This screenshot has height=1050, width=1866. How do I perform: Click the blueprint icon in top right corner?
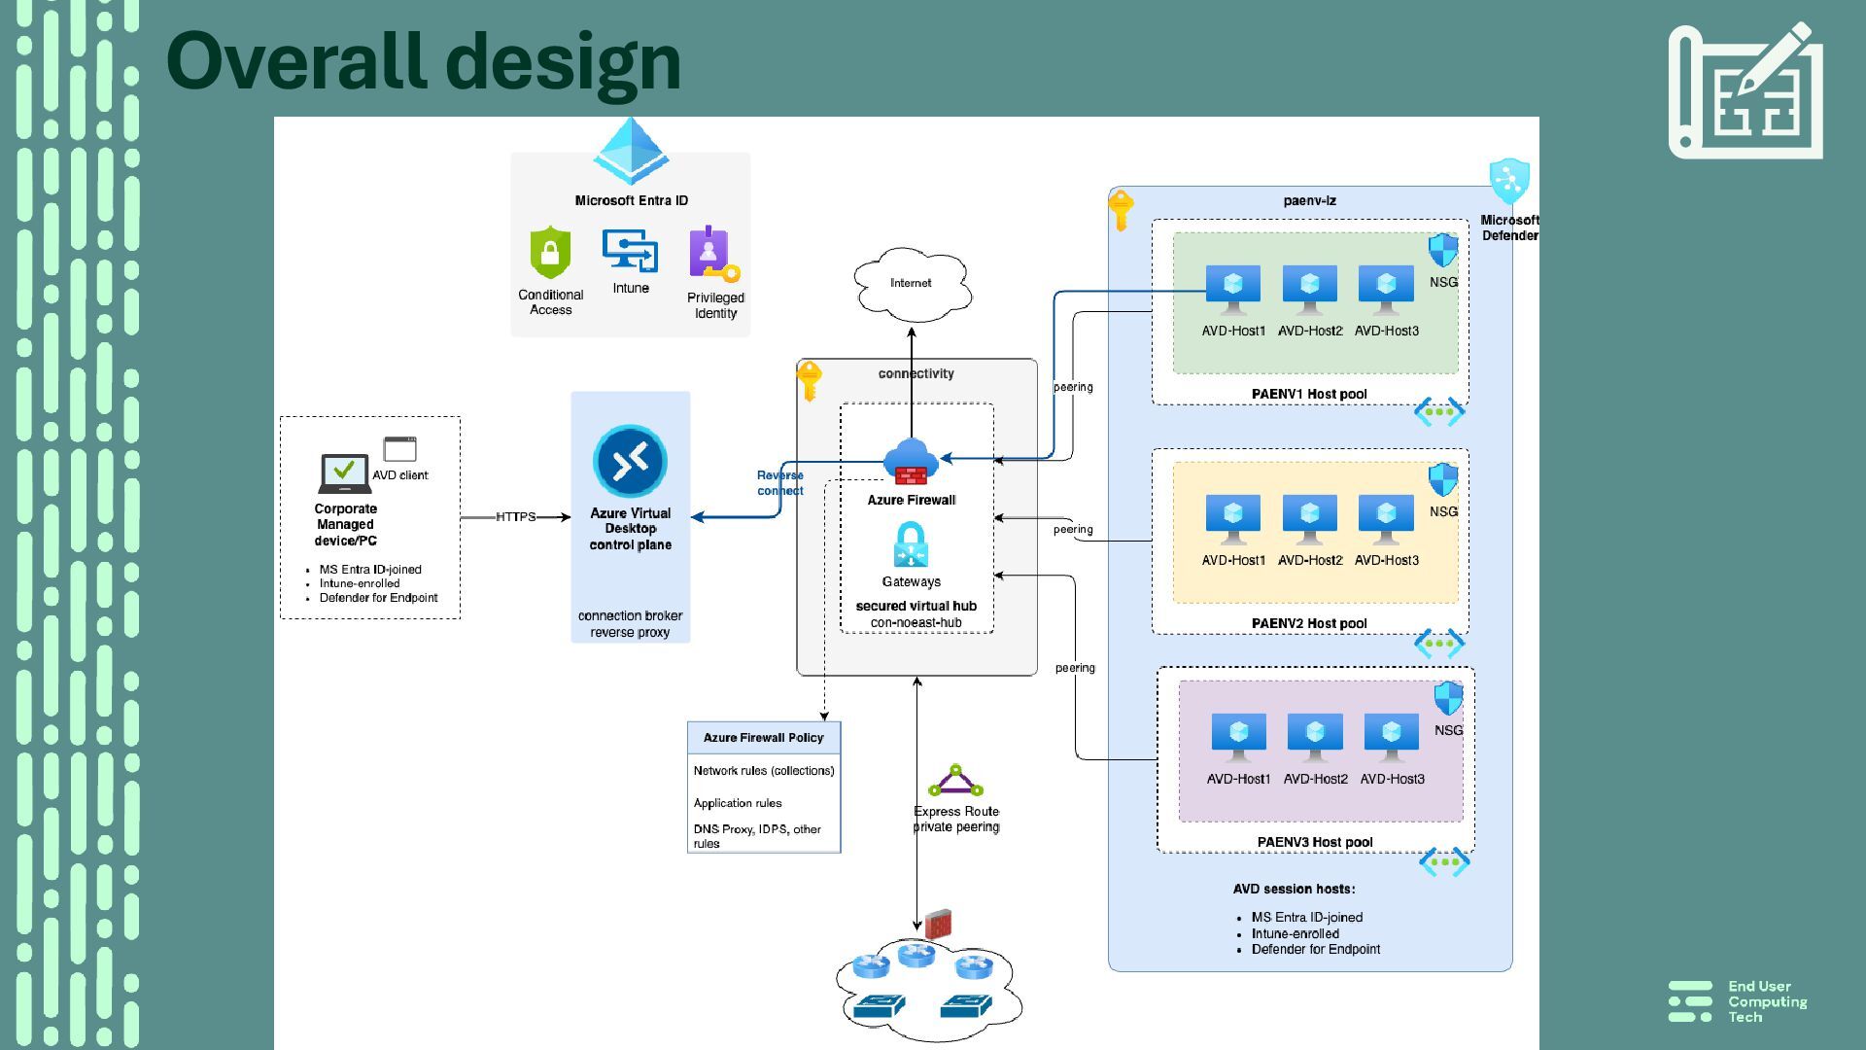1745,91
